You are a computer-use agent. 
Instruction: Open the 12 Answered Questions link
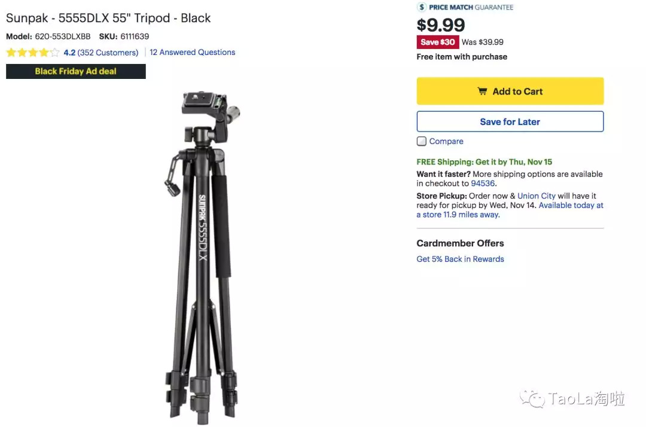pos(192,52)
